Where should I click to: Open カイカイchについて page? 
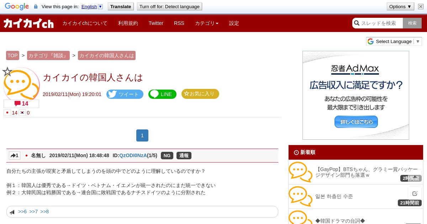(x=85, y=23)
